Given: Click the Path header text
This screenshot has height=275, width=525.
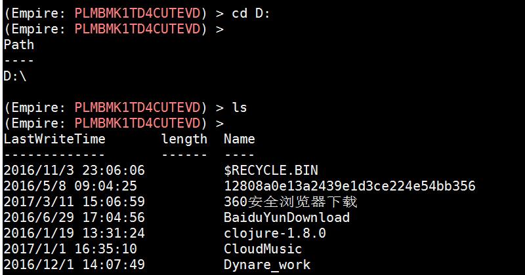Looking at the screenshot, I should [19, 45].
